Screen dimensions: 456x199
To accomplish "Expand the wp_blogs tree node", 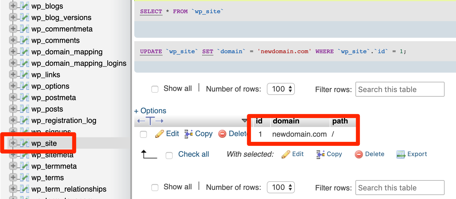I will [13, 6].
